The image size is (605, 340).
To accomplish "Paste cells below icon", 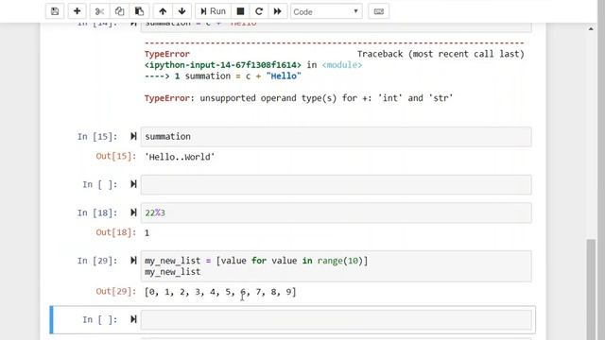I will (139, 11).
